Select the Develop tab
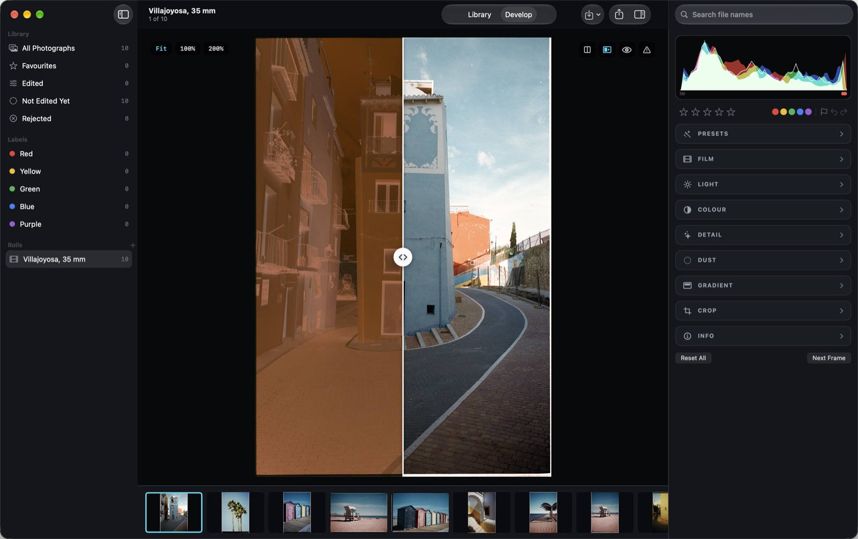The height and width of the screenshot is (539, 858). point(519,14)
